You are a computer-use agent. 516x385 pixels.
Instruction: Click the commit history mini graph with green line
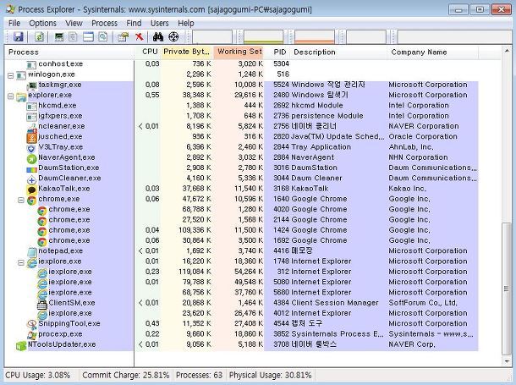(x=263, y=37)
